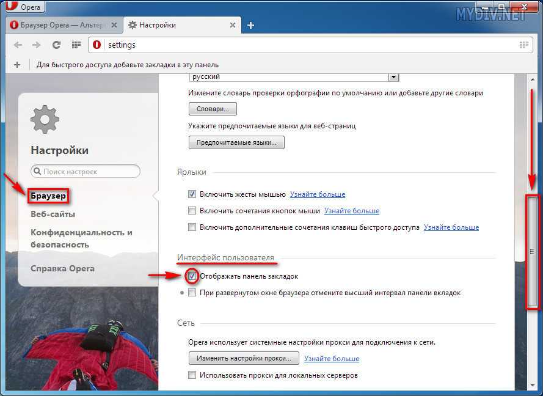Open a new tab with plus icon

tap(250, 25)
